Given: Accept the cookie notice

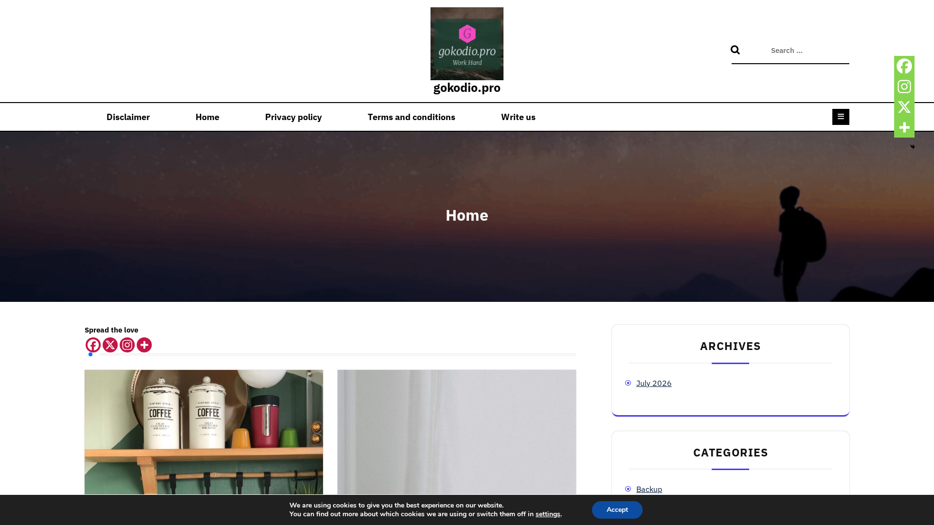Looking at the screenshot, I should pos(617,510).
